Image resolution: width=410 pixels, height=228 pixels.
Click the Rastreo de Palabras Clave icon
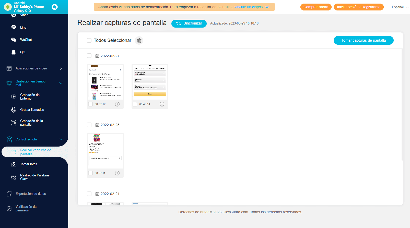coord(14,177)
